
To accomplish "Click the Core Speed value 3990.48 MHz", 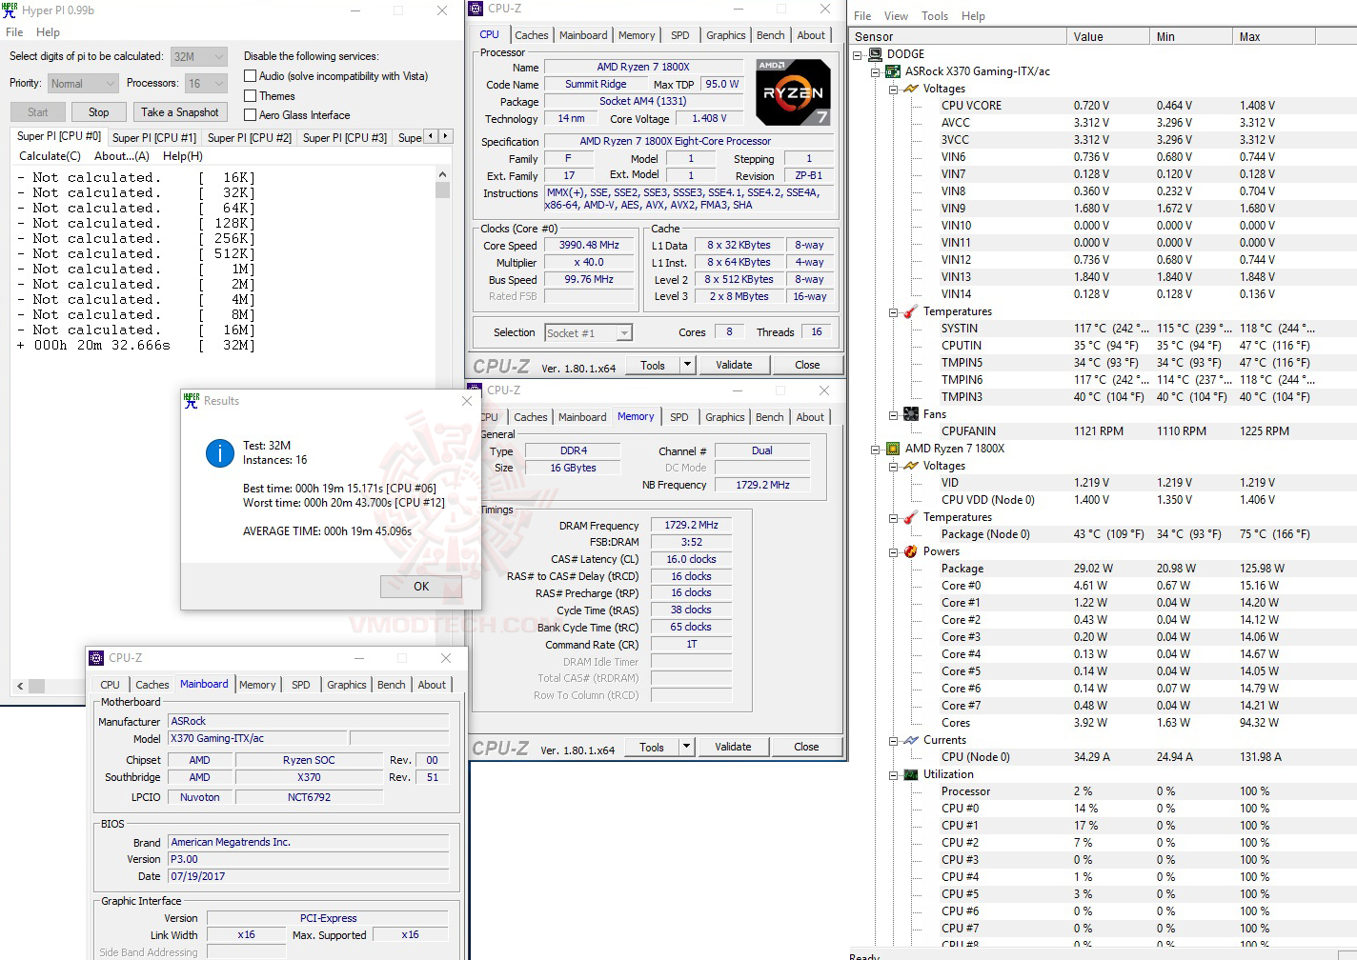I will (x=589, y=246).
